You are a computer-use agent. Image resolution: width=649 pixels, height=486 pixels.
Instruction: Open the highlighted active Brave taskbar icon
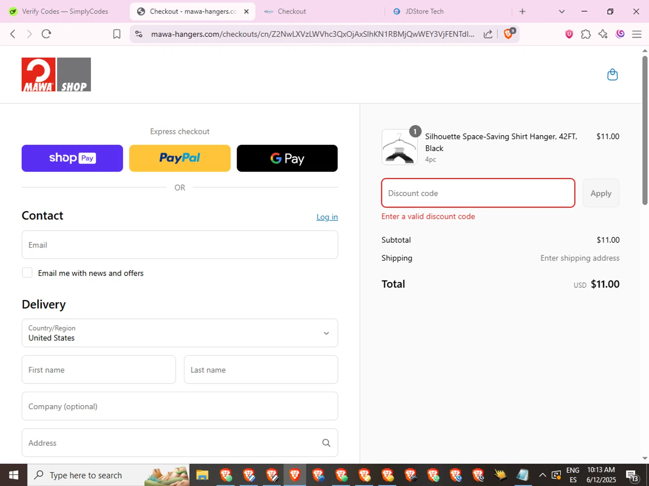click(295, 475)
